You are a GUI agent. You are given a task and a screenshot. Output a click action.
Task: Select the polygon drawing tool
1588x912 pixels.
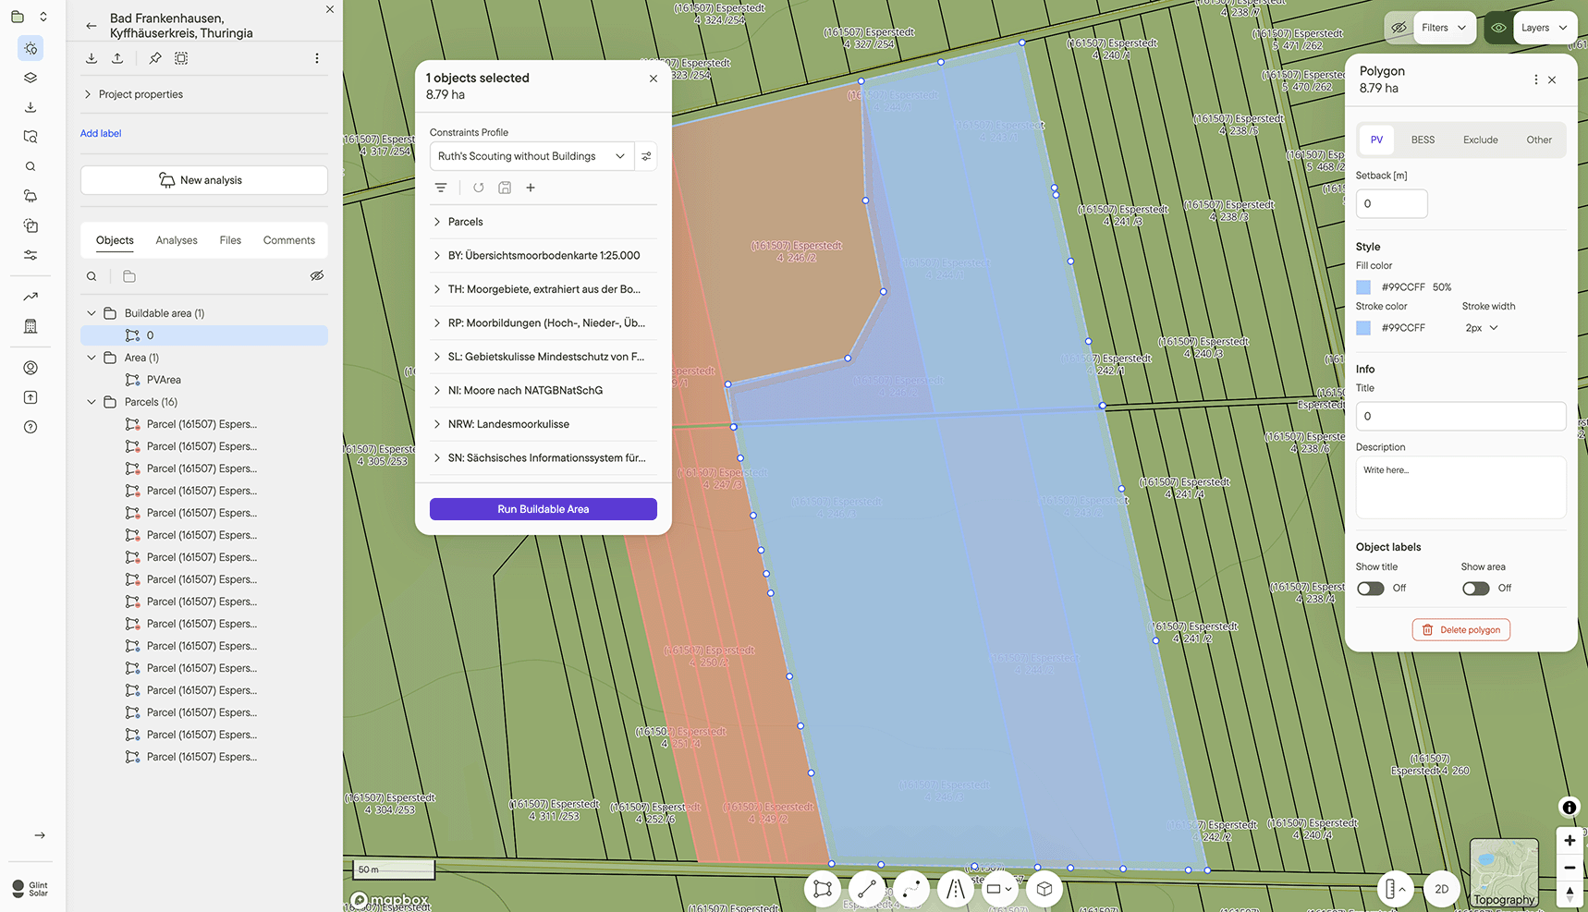point(822,889)
